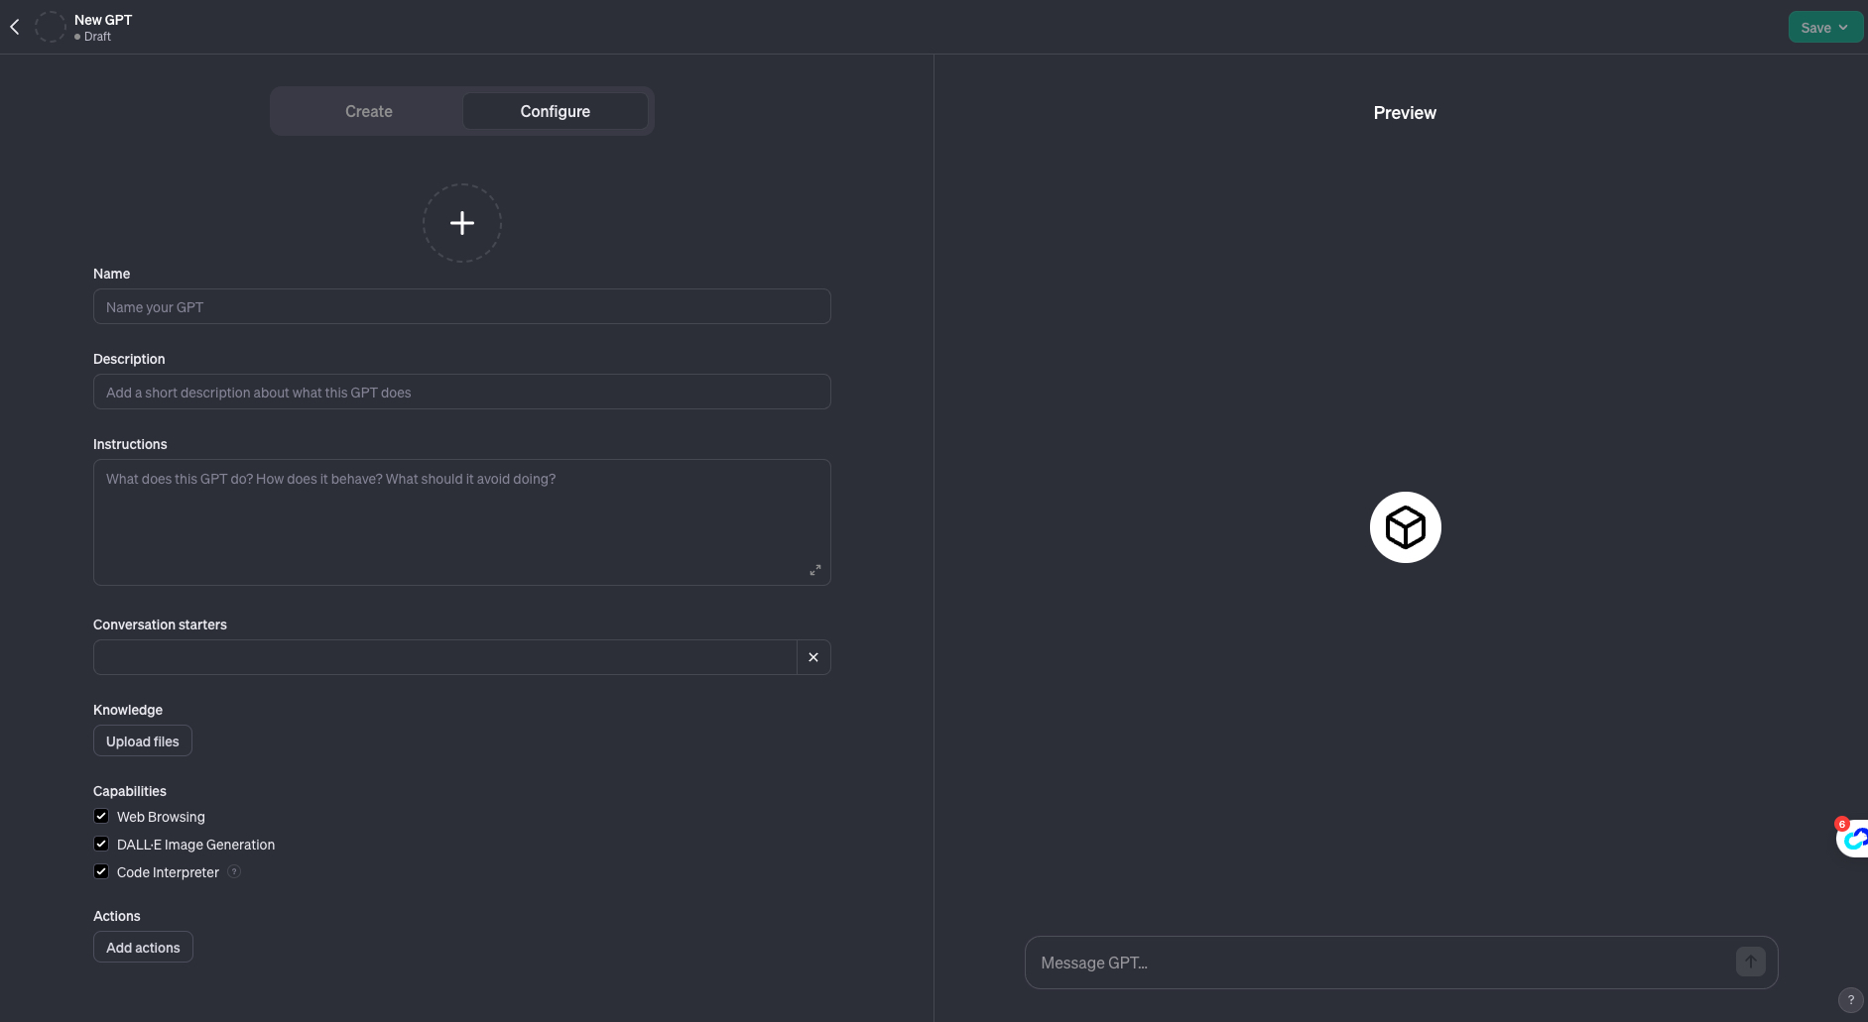Open the Save dropdown menu
Image resolution: width=1868 pixels, height=1022 pixels.
click(x=1825, y=27)
